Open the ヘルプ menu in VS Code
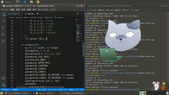Screen dimensions: 169x95 [x=53, y=9]
